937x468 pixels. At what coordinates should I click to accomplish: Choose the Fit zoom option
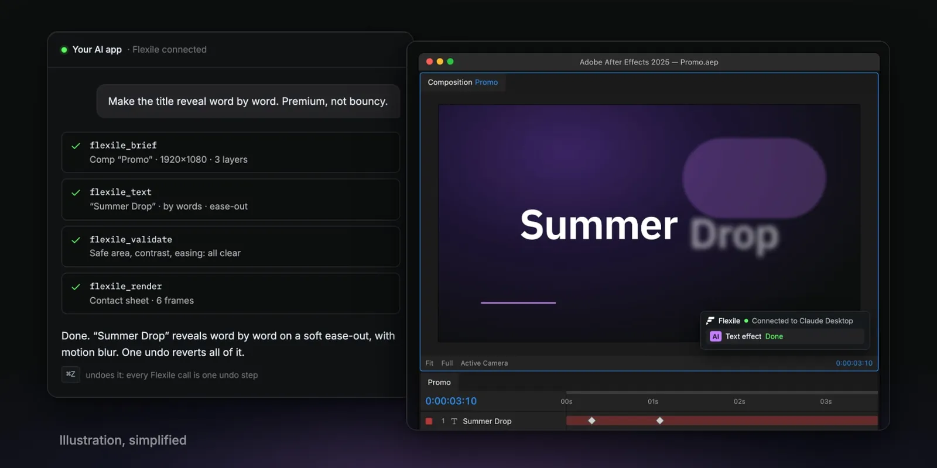429,363
